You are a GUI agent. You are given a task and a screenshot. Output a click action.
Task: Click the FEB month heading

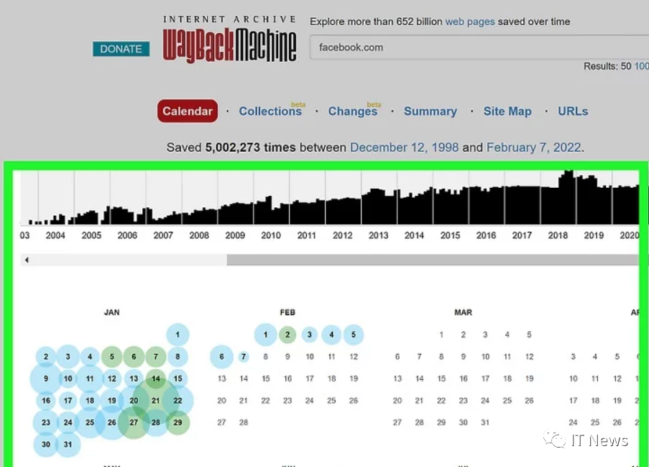pyautogui.click(x=287, y=312)
